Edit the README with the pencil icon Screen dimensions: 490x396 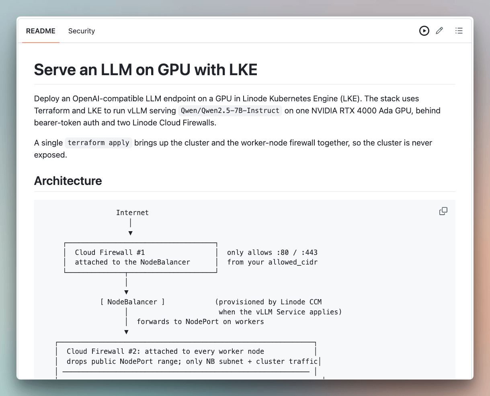(x=439, y=31)
